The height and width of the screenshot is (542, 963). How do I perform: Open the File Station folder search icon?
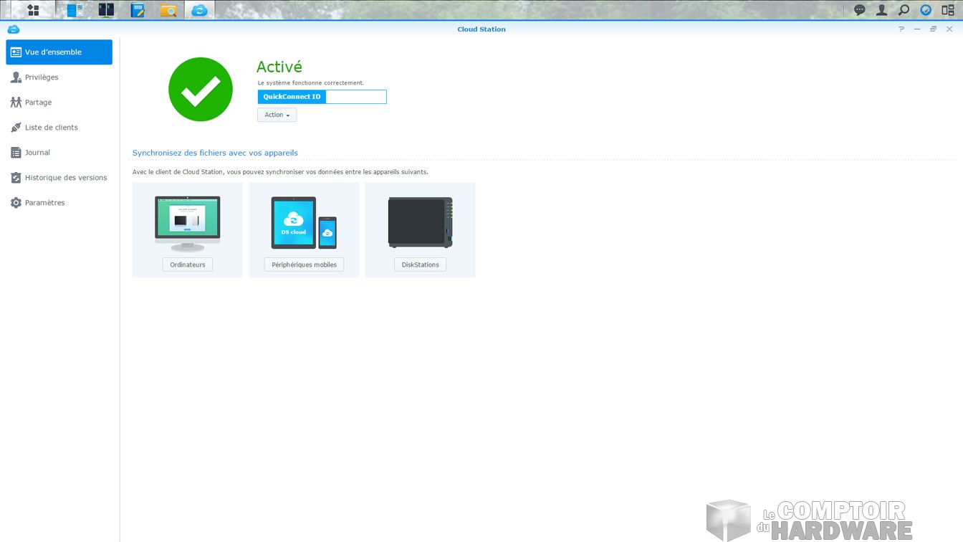(168, 10)
